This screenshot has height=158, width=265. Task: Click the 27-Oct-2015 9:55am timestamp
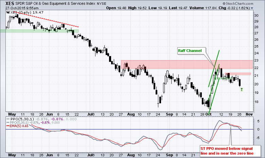point(22,8)
